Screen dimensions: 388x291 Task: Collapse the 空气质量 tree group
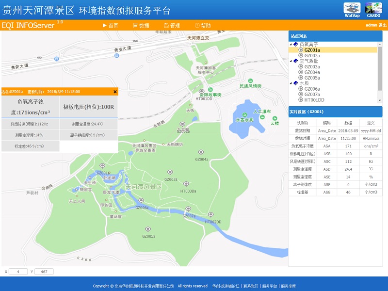tap(291, 61)
